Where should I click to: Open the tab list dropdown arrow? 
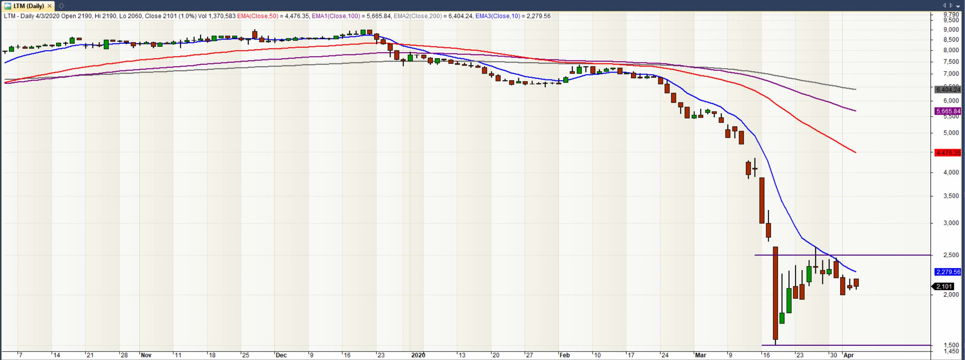point(958,6)
